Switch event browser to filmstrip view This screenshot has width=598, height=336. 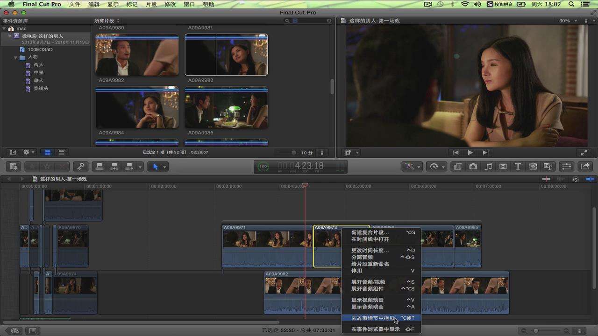click(x=47, y=152)
